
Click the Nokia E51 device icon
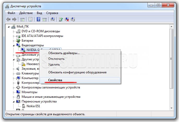(x=23, y=106)
